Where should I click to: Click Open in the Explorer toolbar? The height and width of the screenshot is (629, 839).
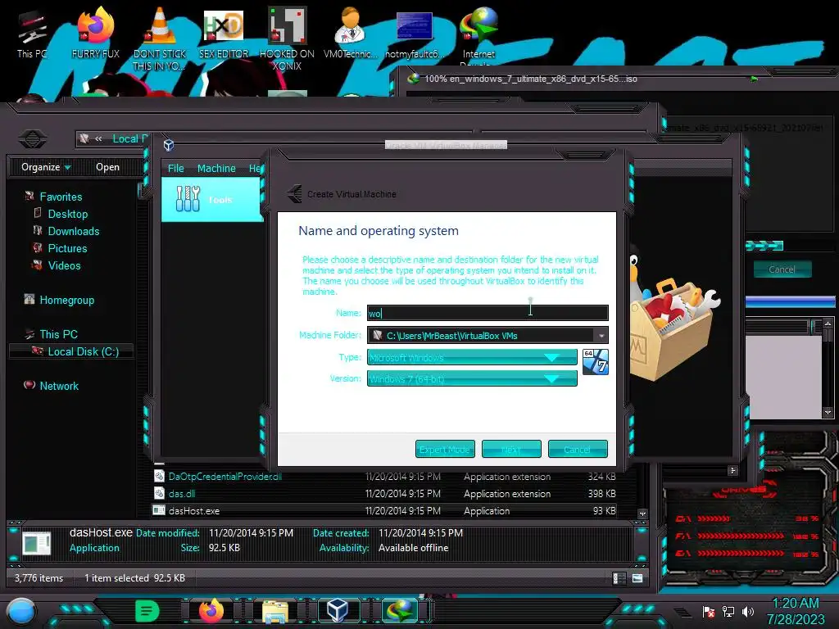[x=107, y=167]
